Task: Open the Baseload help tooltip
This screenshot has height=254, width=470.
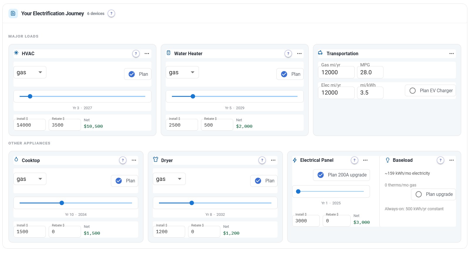Action: [x=440, y=160]
